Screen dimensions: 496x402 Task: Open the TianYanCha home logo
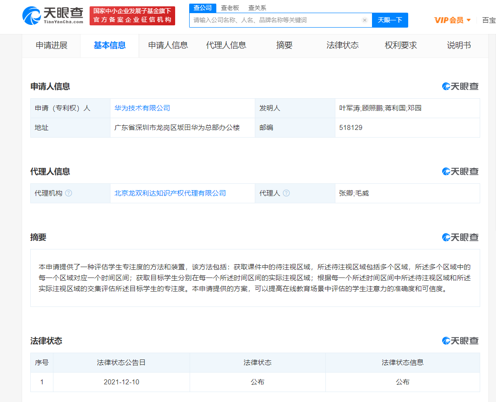53,15
